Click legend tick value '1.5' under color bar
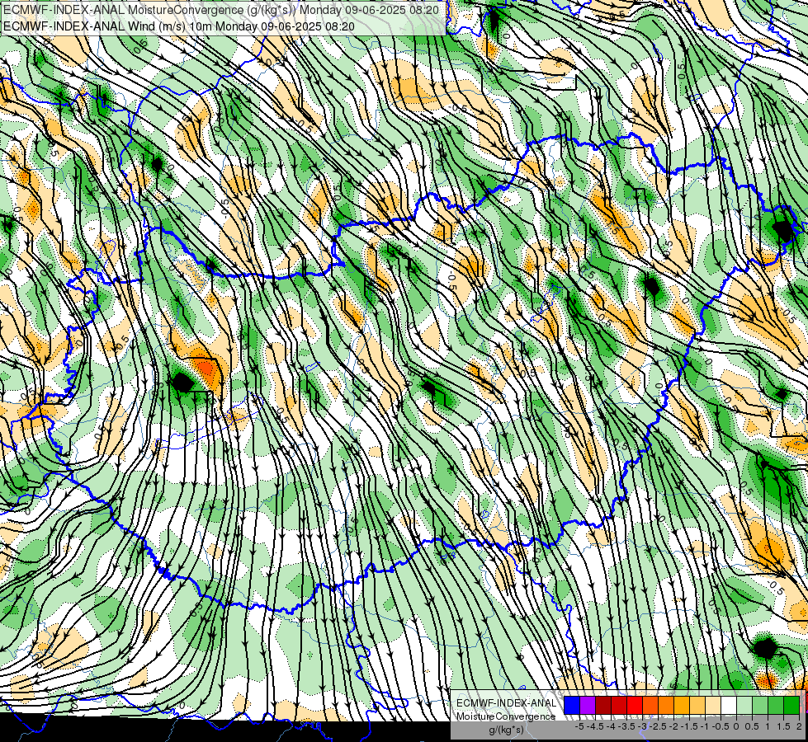The image size is (808, 742). point(782,726)
